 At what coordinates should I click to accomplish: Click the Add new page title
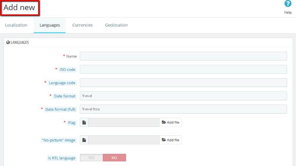[19, 7]
